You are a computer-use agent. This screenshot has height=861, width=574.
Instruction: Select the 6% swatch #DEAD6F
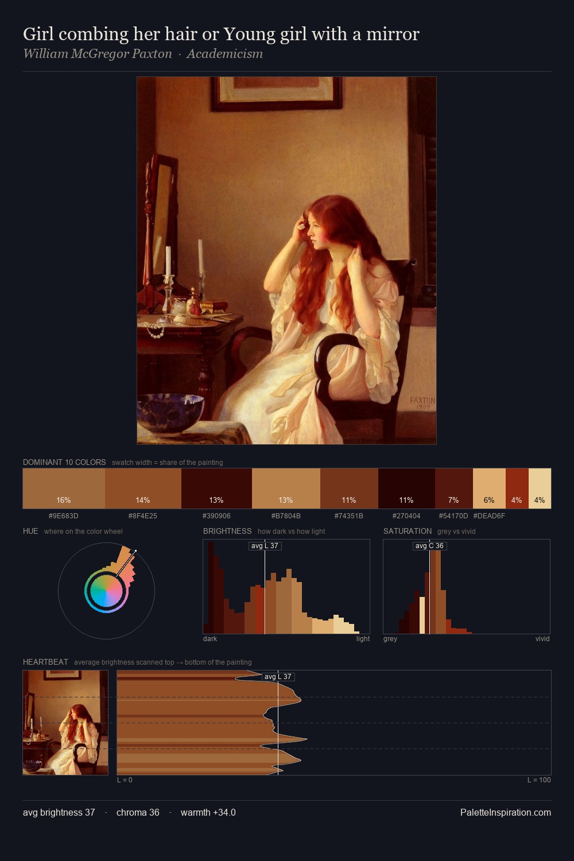(489, 488)
